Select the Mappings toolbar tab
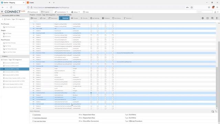 [x=64, y=18]
